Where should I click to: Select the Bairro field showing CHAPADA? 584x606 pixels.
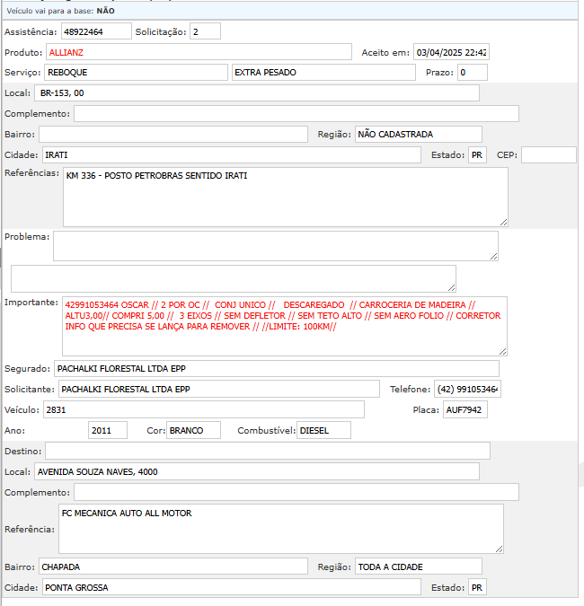coord(173,566)
